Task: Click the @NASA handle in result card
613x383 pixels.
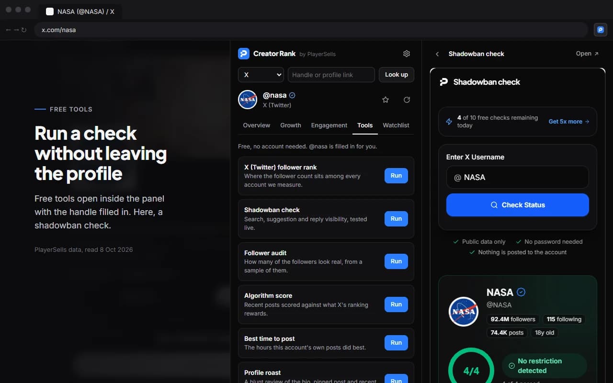Action: pyautogui.click(x=499, y=305)
